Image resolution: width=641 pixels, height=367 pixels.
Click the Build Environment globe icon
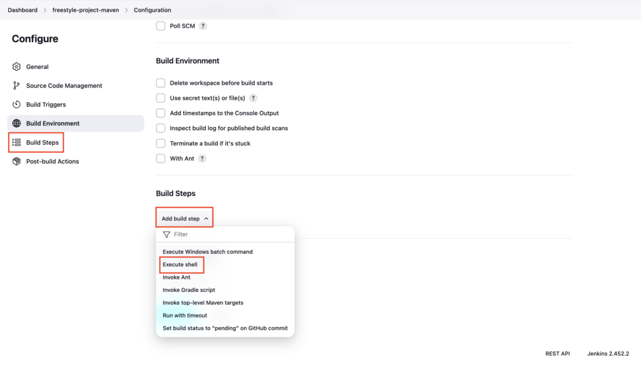click(16, 123)
